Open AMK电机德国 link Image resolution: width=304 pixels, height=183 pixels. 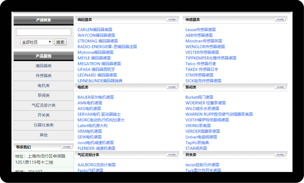point(90,103)
